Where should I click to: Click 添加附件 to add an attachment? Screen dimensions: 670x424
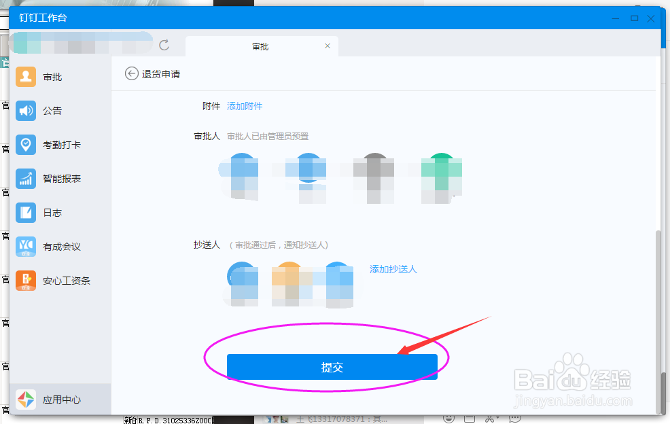[x=244, y=105]
